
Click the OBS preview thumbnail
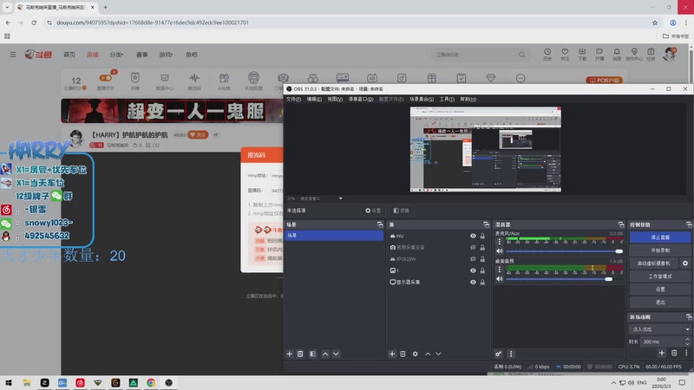486,149
